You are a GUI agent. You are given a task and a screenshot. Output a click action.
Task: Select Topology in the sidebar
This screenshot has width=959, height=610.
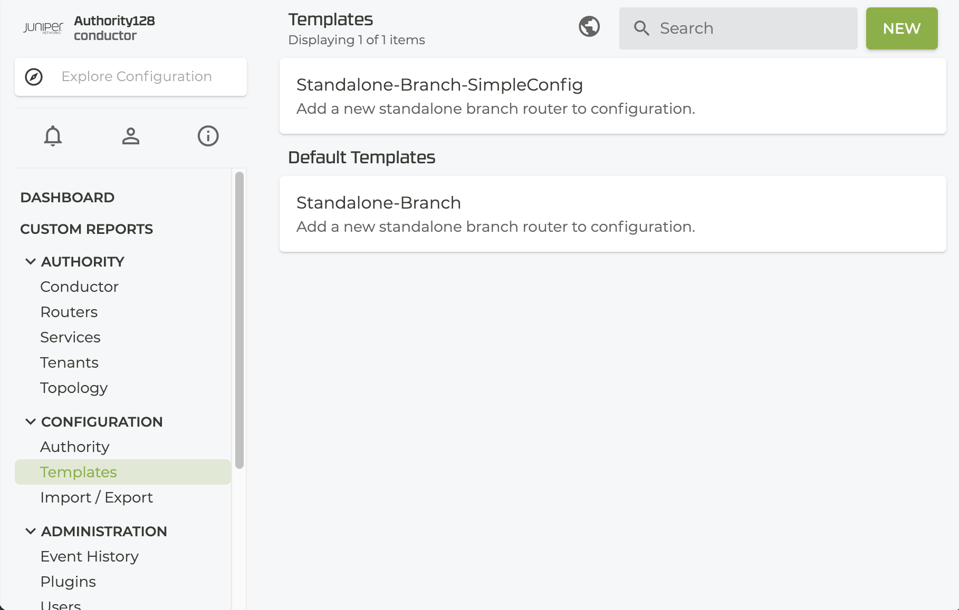[x=74, y=388]
